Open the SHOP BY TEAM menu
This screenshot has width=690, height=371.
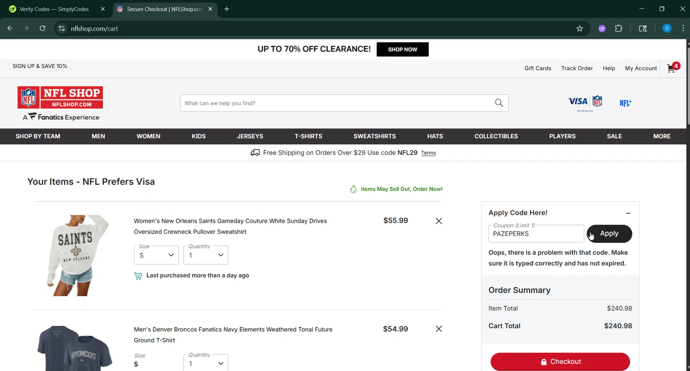[x=38, y=136]
